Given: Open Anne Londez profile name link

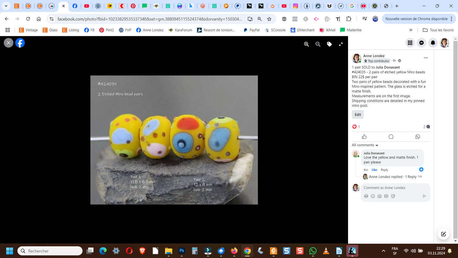Looking at the screenshot, I should 374,56.
